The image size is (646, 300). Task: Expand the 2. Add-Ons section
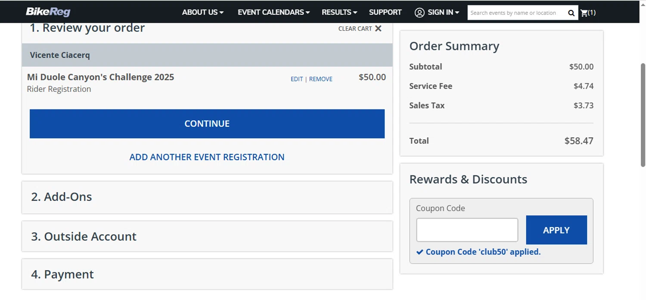tap(207, 197)
